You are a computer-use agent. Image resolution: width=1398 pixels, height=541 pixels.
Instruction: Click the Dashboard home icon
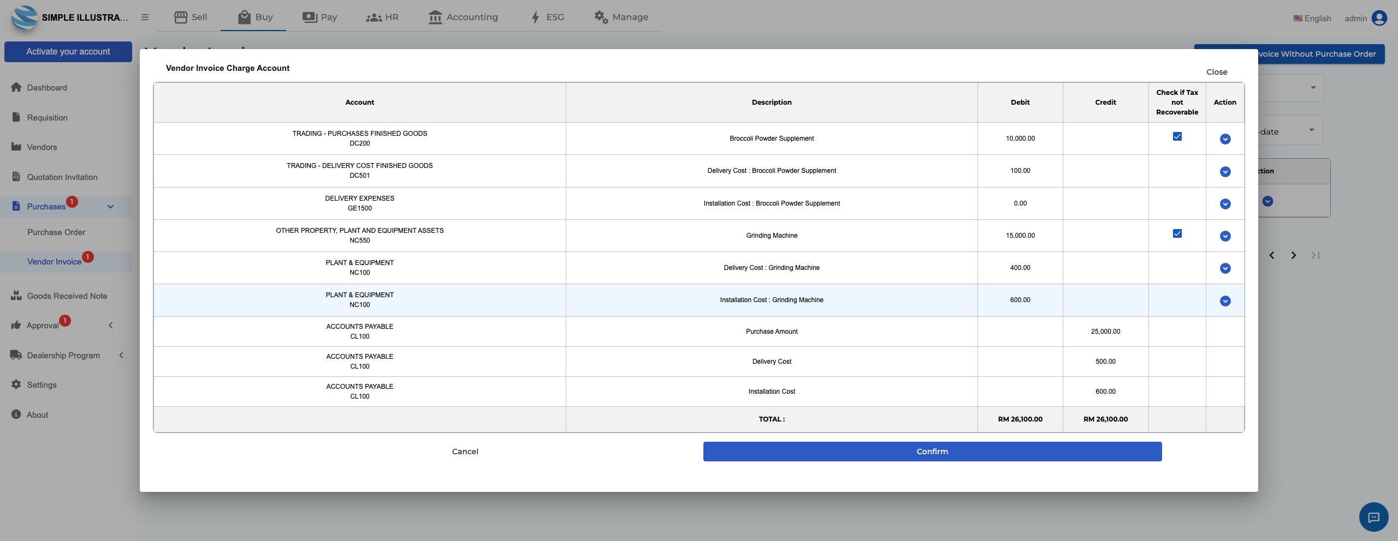pyautogui.click(x=16, y=87)
